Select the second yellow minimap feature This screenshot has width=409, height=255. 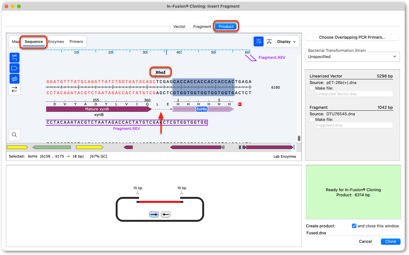click(90, 147)
